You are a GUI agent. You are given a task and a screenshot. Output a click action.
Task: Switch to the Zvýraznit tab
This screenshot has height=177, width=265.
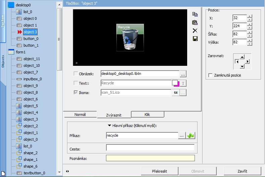click(114, 115)
